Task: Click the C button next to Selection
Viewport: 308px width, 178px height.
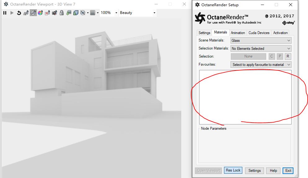Action: coord(272,56)
